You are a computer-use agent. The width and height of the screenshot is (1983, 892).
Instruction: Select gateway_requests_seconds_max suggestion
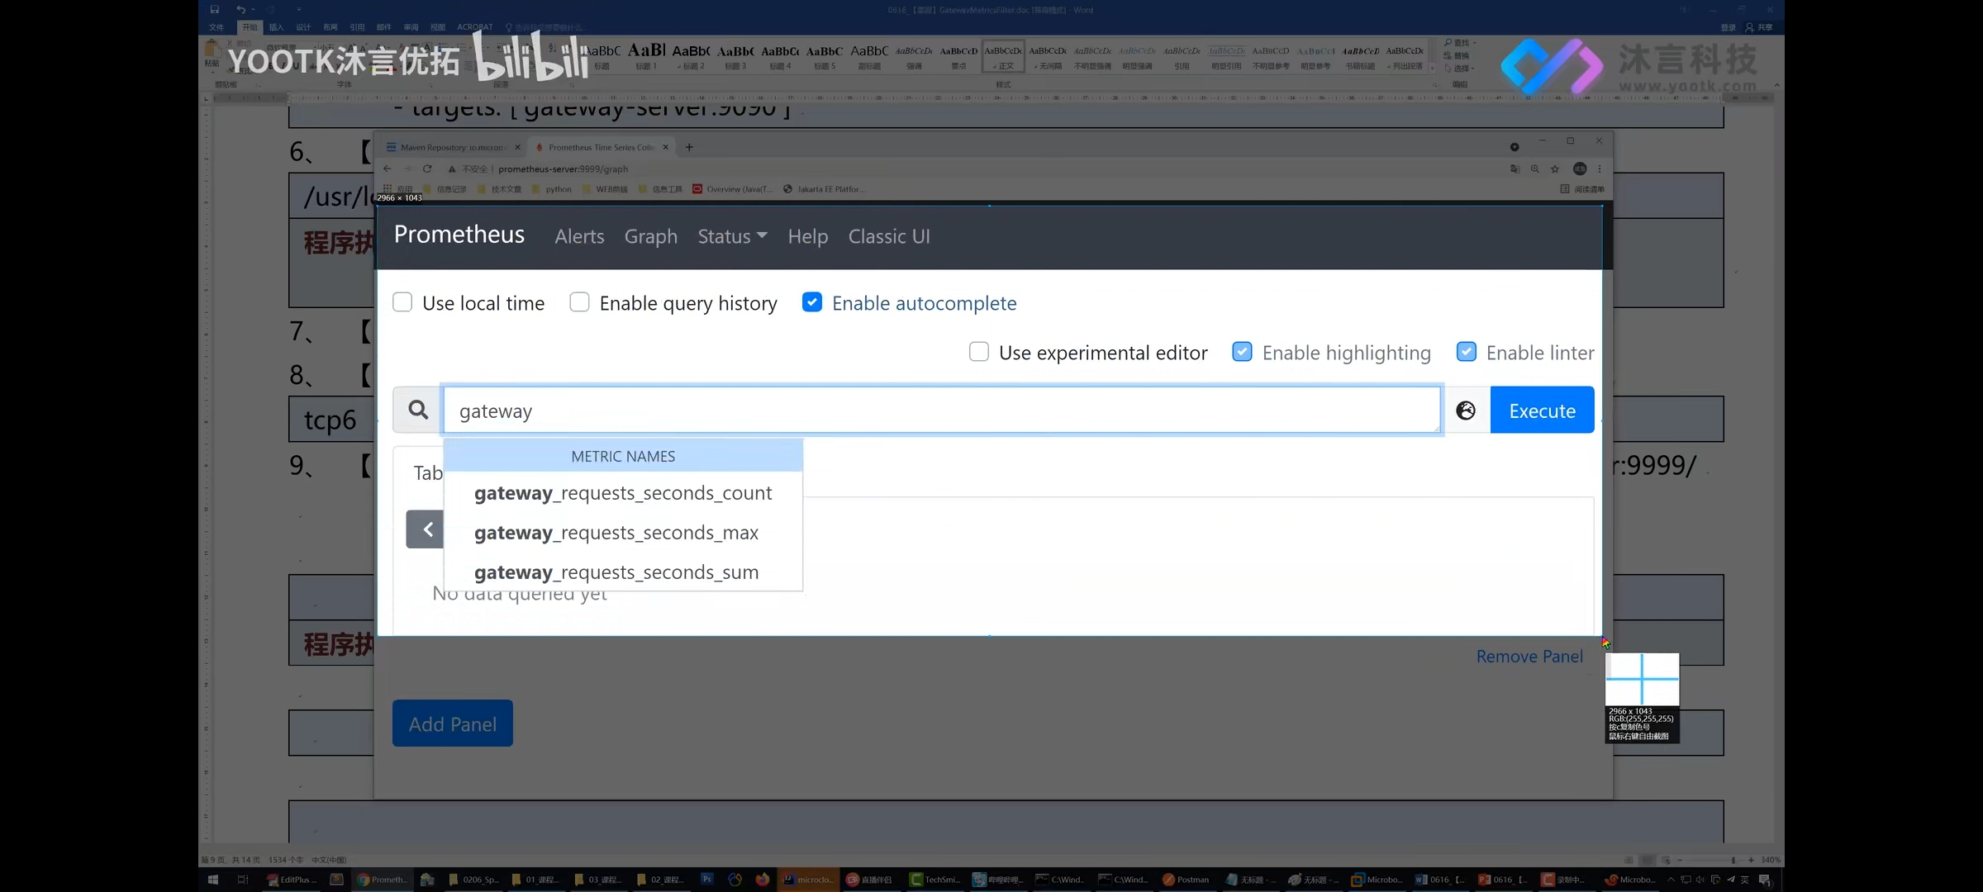coord(623,533)
